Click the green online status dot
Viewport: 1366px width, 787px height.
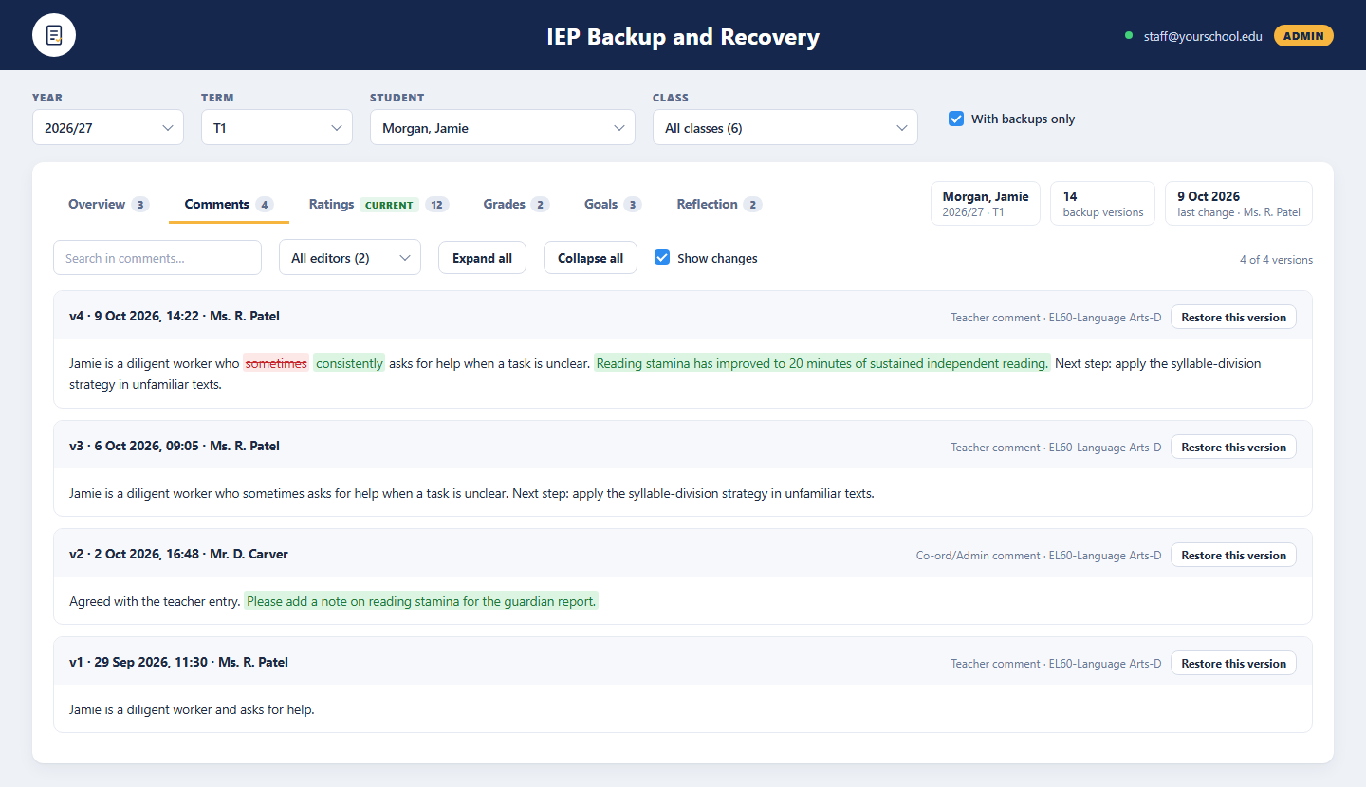1129,35
